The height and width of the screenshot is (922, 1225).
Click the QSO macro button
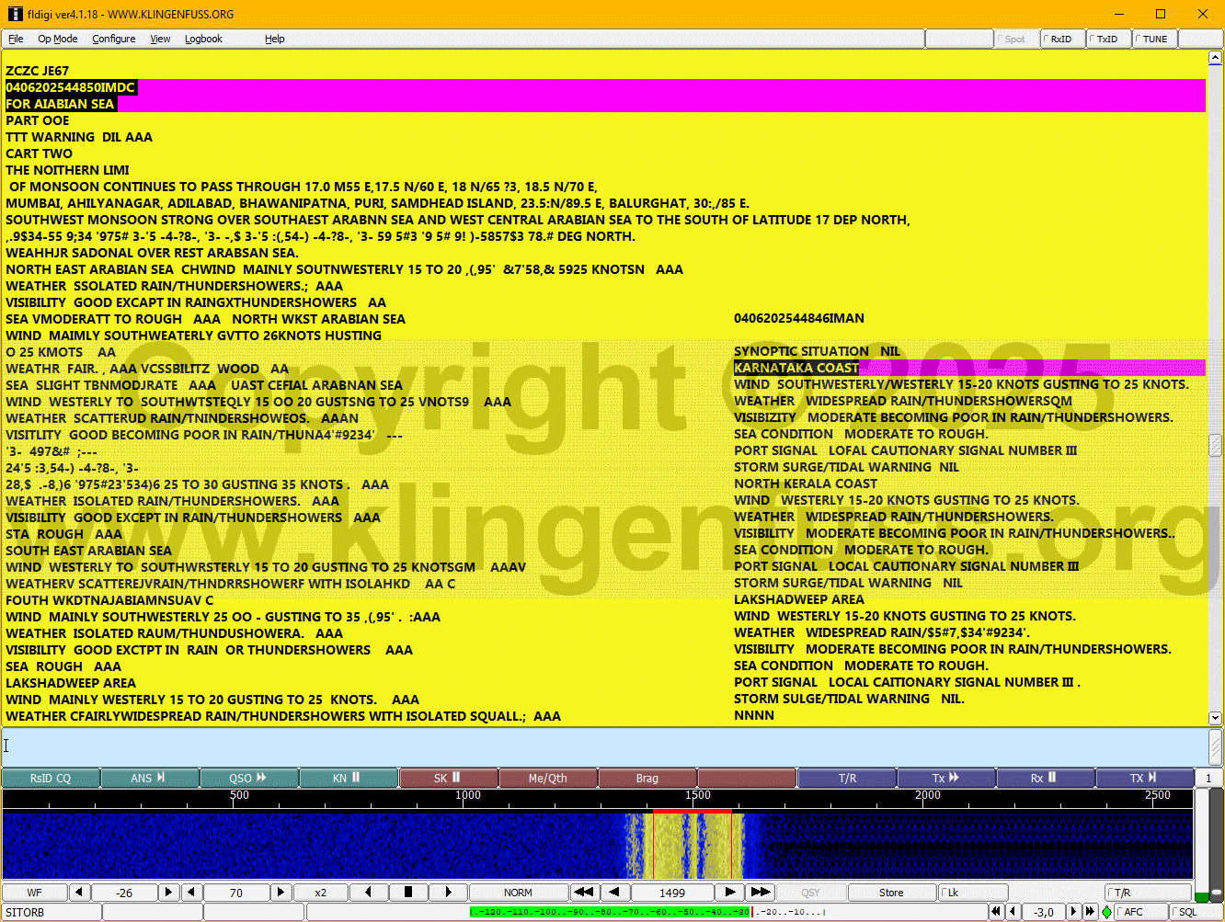(x=248, y=779)
